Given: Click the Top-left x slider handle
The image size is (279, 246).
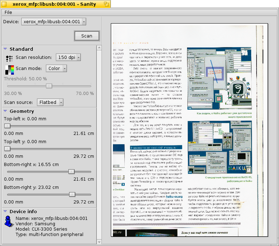Looking at the screenshot, I should 7,126.
